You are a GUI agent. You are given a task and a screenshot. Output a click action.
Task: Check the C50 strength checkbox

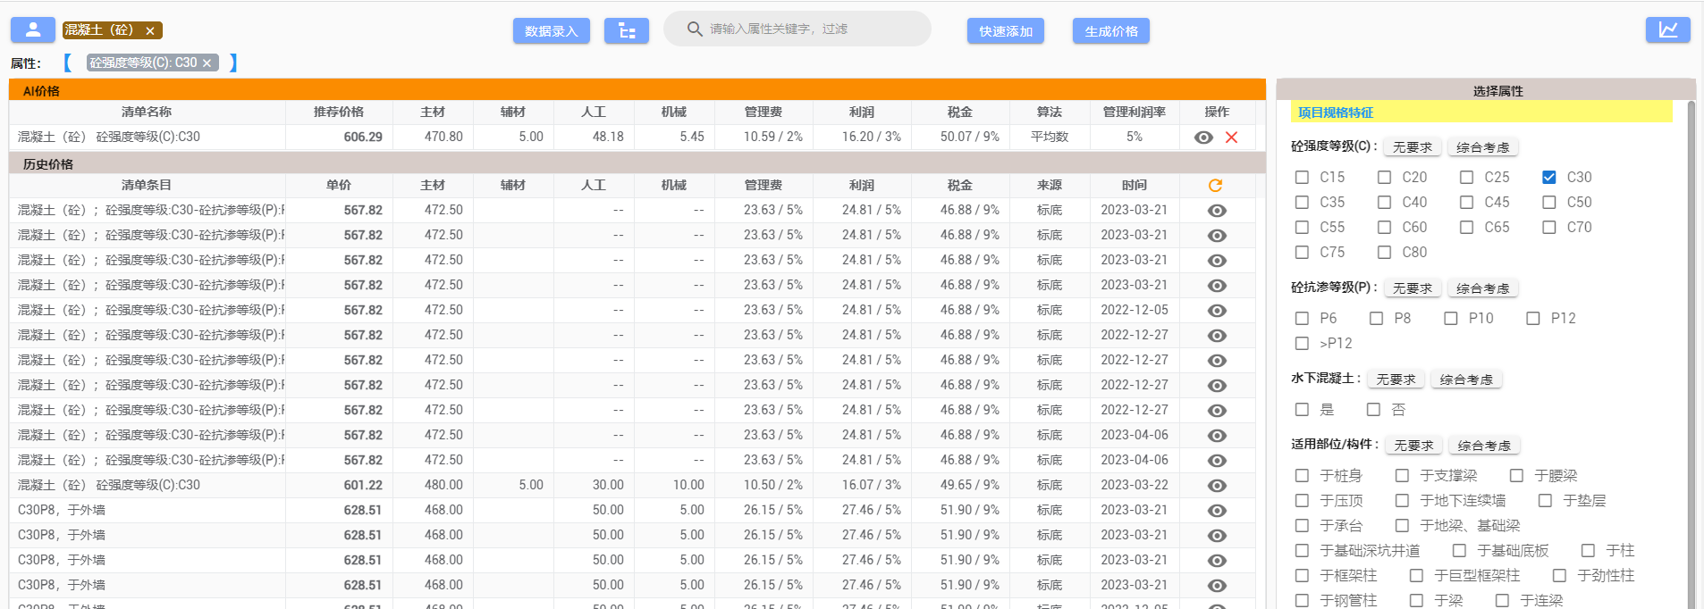click(x=1548, y=203)
